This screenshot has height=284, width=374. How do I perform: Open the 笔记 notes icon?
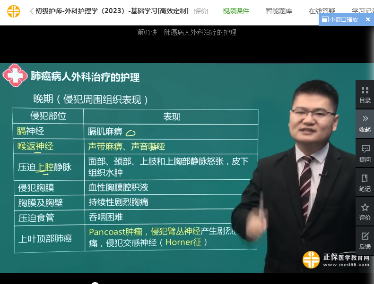[365, 183]
